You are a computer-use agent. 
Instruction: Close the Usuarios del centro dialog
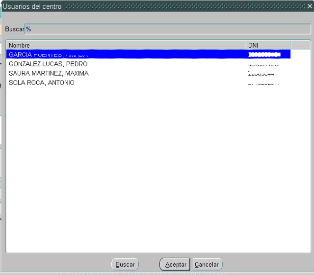coord(309,6)
